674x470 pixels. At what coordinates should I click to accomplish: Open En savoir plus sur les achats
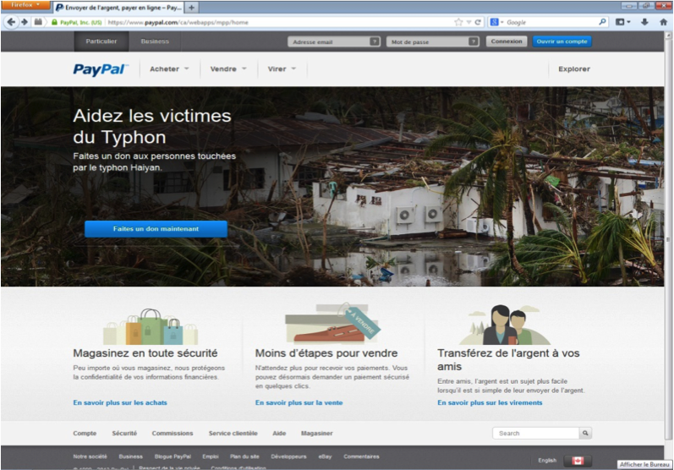pyautogui.click(x=120, y=403)
